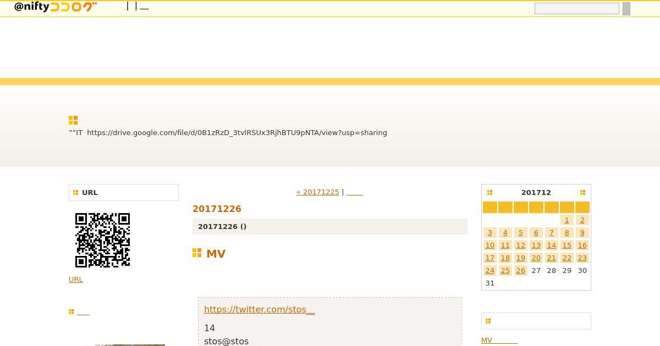Select calendar date 4
The image size is (660, 346).
coord(505,232)
